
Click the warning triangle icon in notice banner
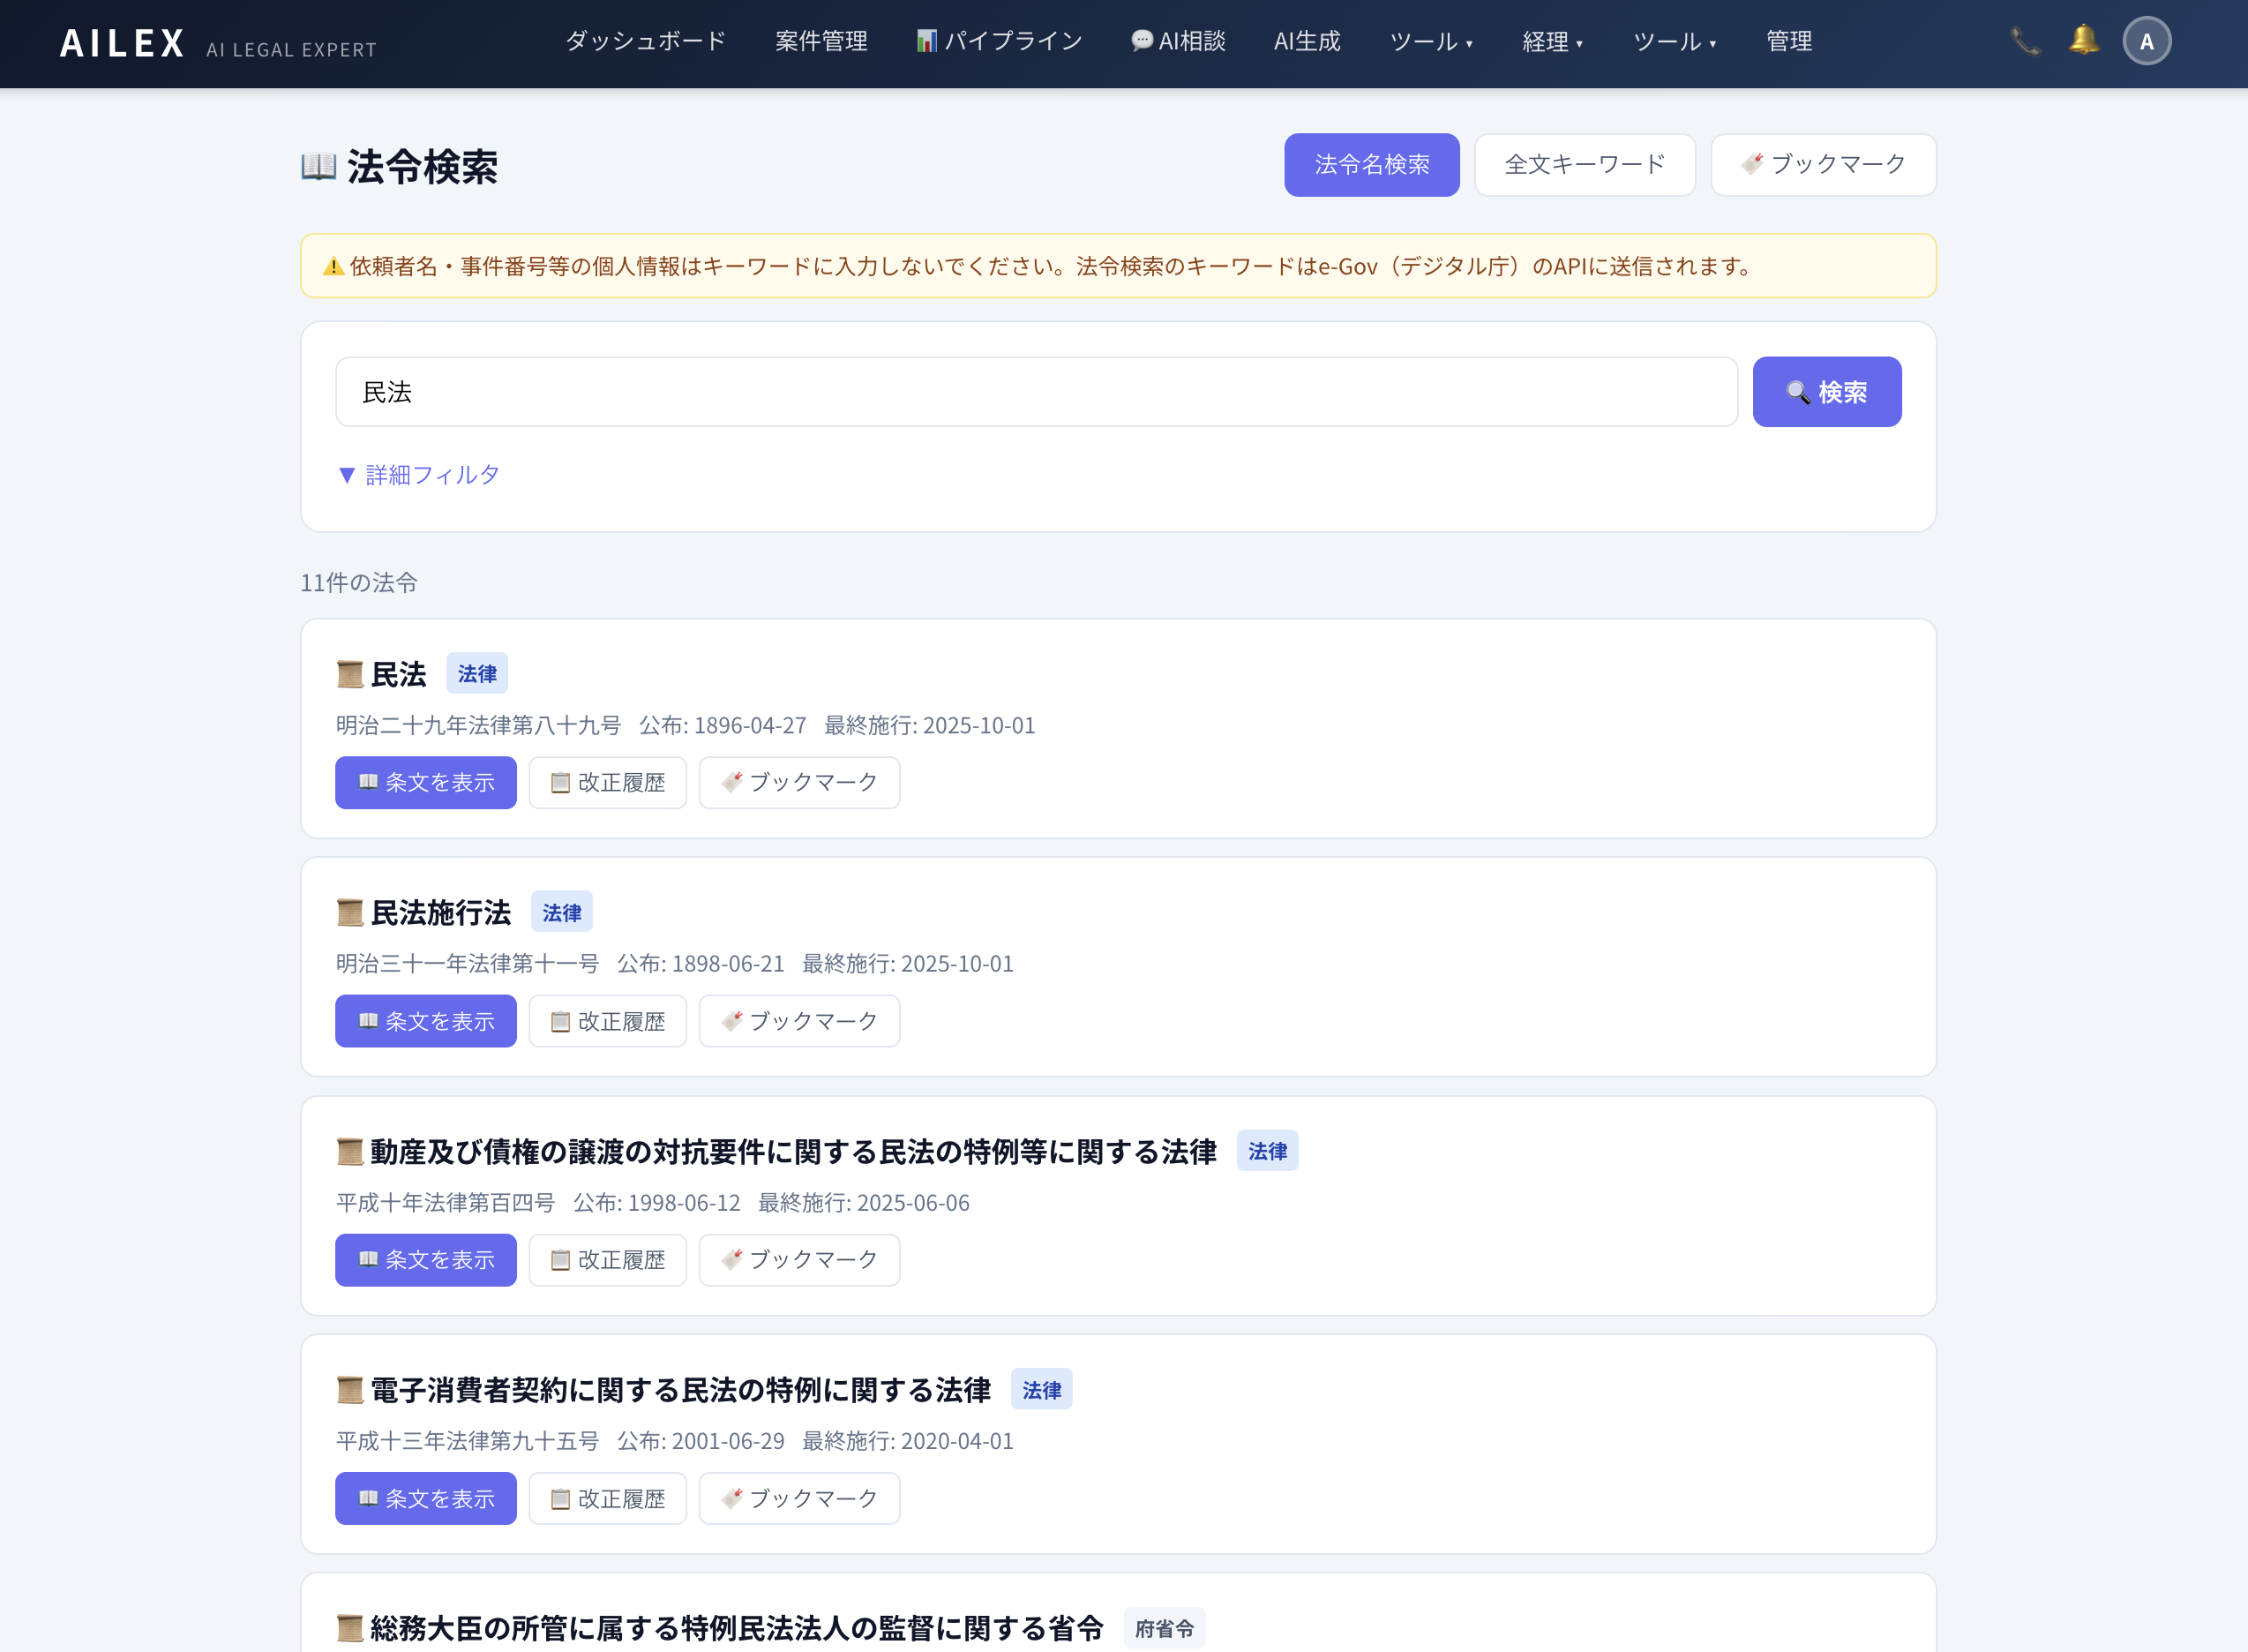pyautogui.click(x=333, y=267)
